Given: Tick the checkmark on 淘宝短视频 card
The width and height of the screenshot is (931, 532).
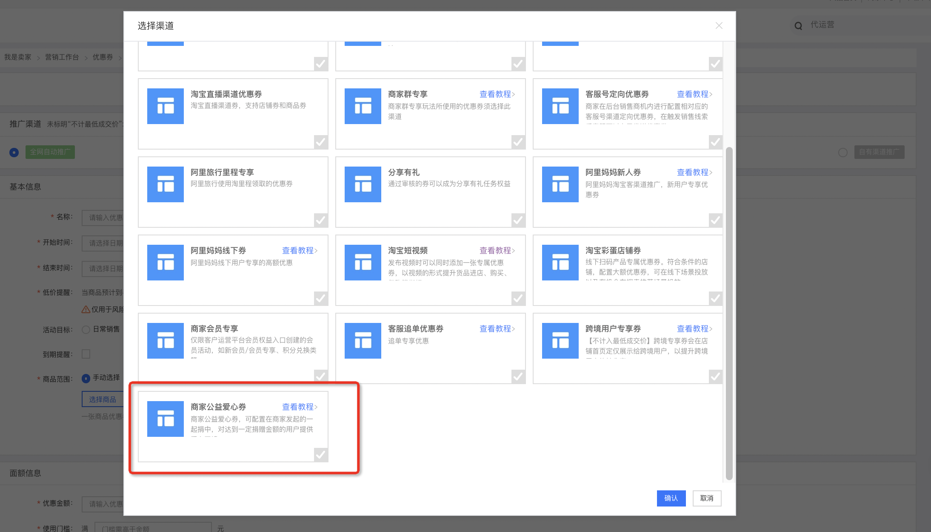Looking at the screenshot, I should pyautogui.click(x=518, y=298).
